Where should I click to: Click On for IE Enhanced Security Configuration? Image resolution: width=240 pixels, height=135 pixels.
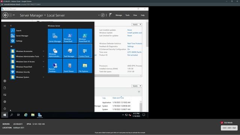pos(128,49)
